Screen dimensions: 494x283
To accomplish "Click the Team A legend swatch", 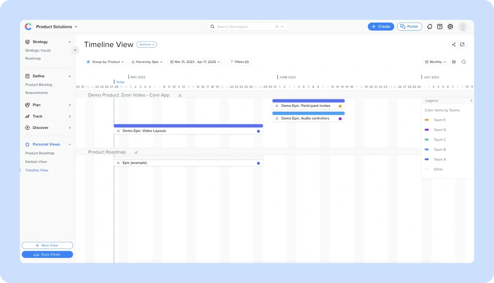I will point(427,159).
